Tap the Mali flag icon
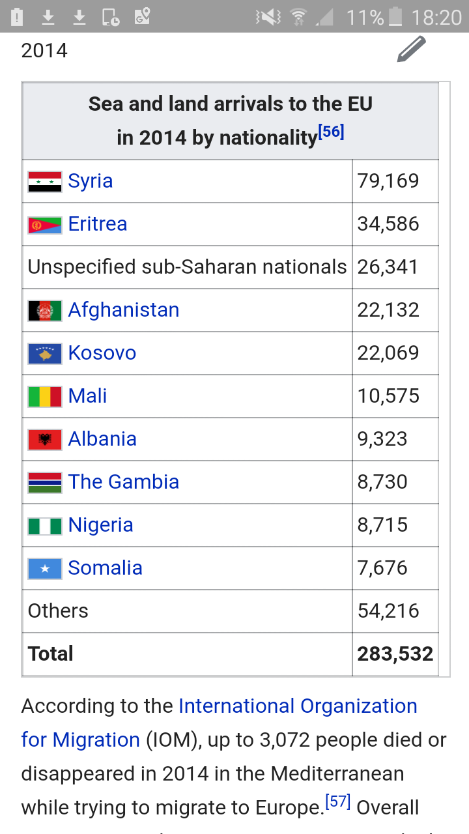The width and height of the screenshot is (469, 834). click(45, 396)
